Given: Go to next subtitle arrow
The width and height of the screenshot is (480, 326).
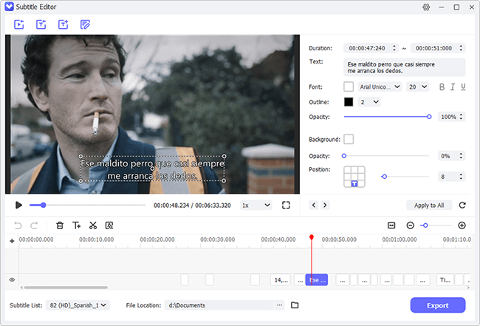Looking at the screenshot, I should pos(325,205).
